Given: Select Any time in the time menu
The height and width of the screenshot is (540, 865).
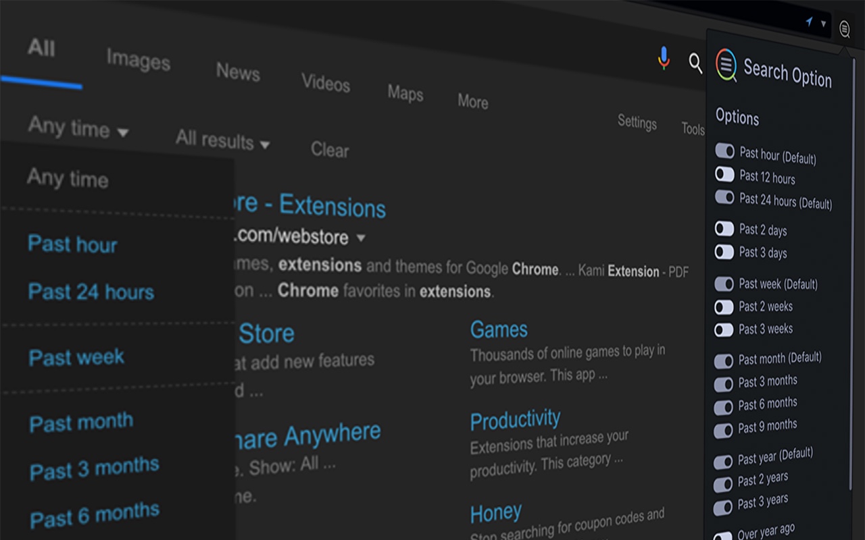Looking at the screenshot, I should click(x=68, y=179).
